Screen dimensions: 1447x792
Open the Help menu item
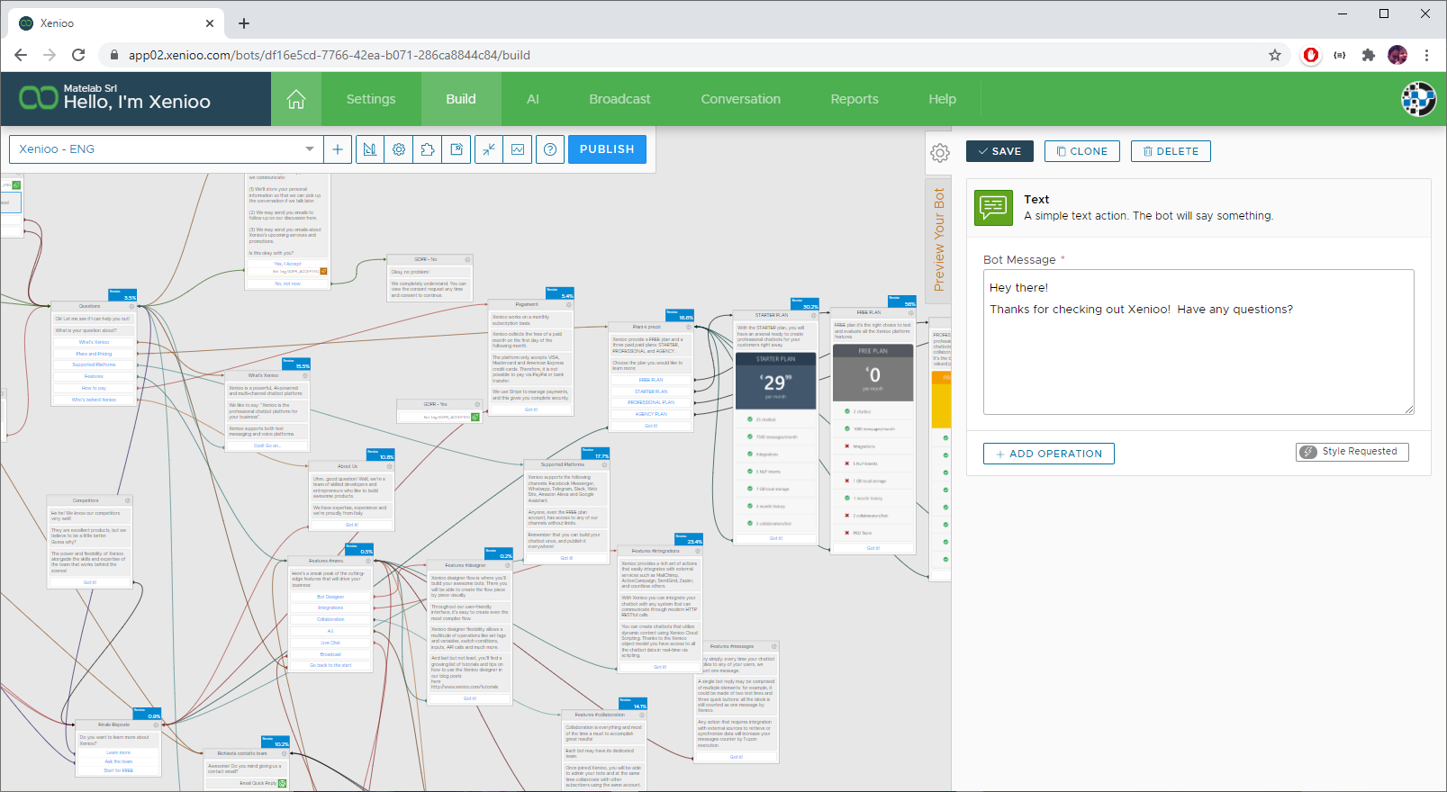coord(943,99)
